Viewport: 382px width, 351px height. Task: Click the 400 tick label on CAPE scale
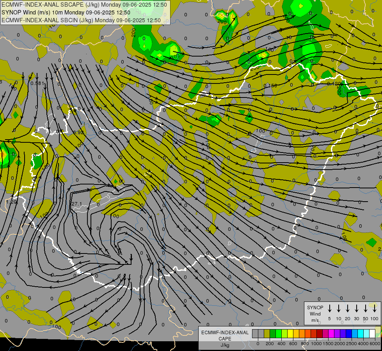pyautogui.click(x=281, y=344)
